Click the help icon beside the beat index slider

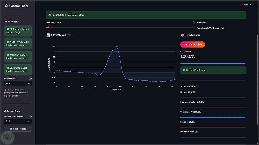194,22
